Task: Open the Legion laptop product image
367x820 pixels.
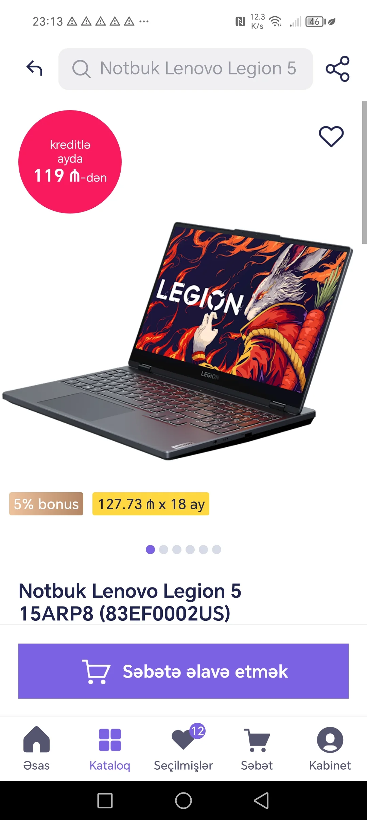Action: point(178,341)
